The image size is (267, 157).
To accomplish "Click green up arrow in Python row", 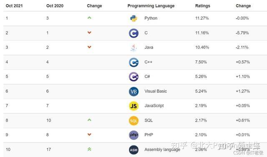I will [89, 17].
